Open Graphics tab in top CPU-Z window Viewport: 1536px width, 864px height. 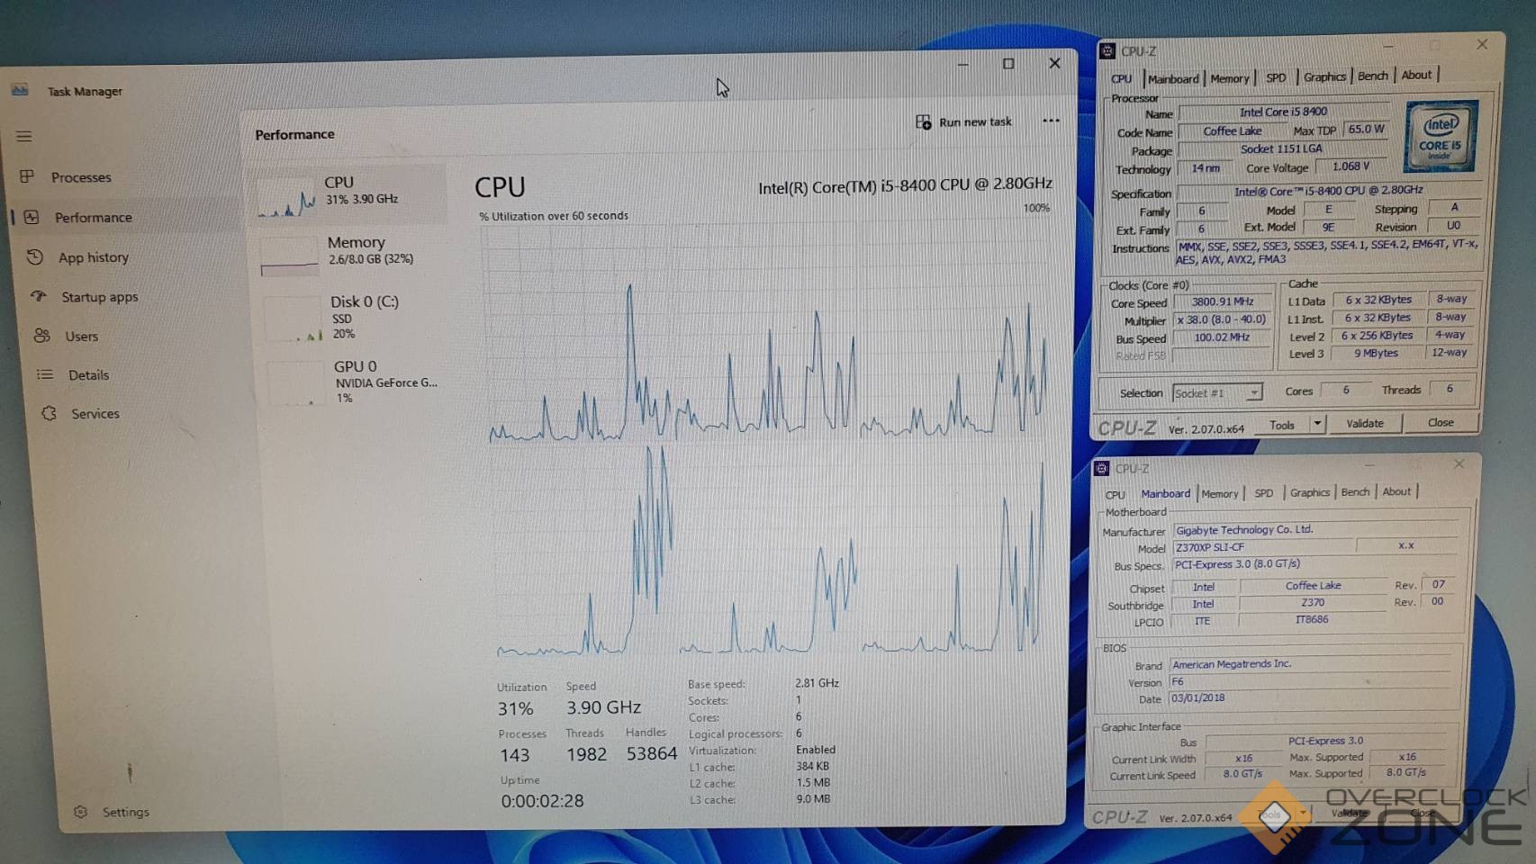click(1324, 76)
